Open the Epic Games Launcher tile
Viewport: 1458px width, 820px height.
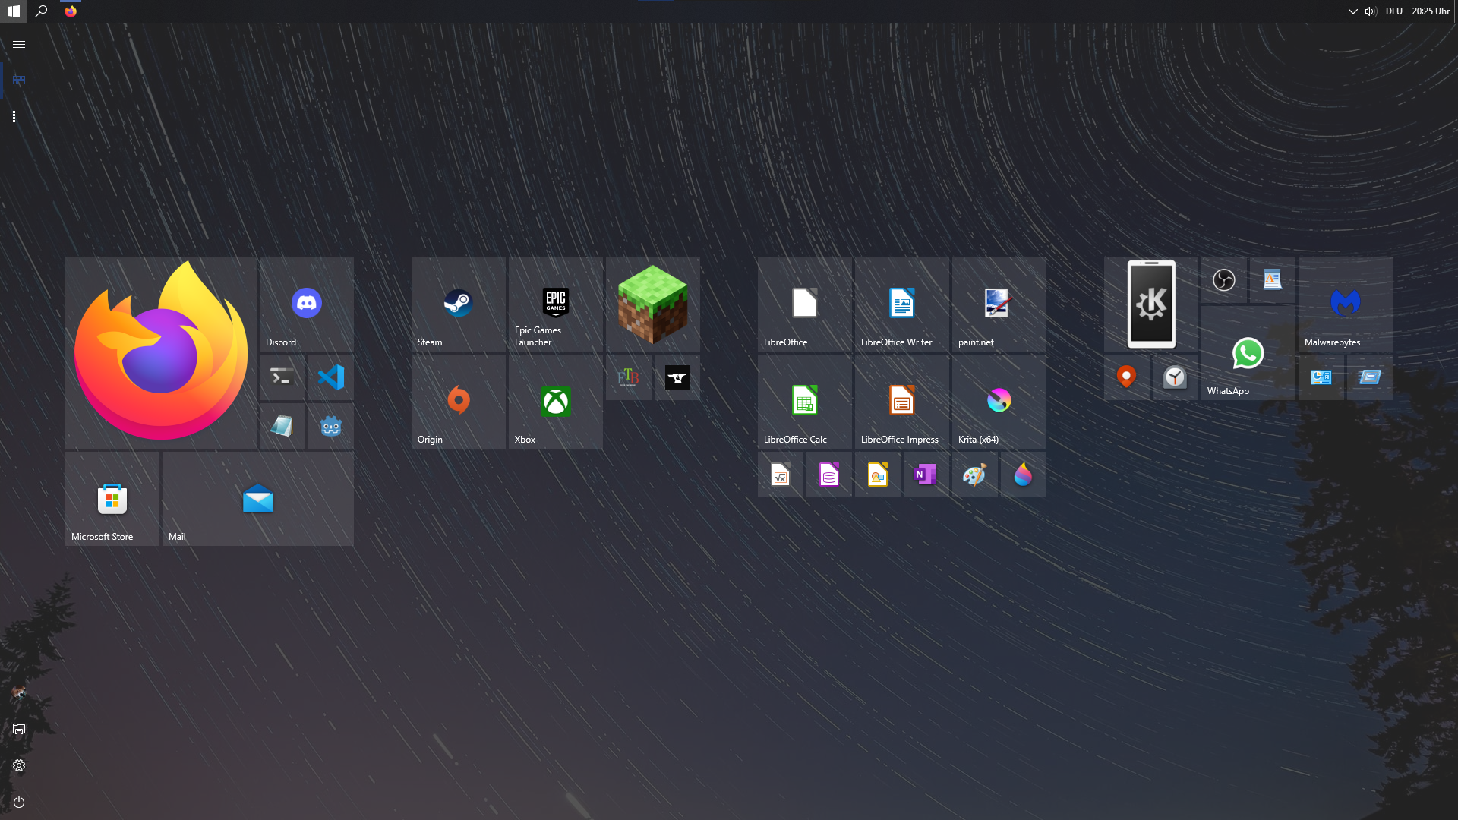tap(556, 304)
